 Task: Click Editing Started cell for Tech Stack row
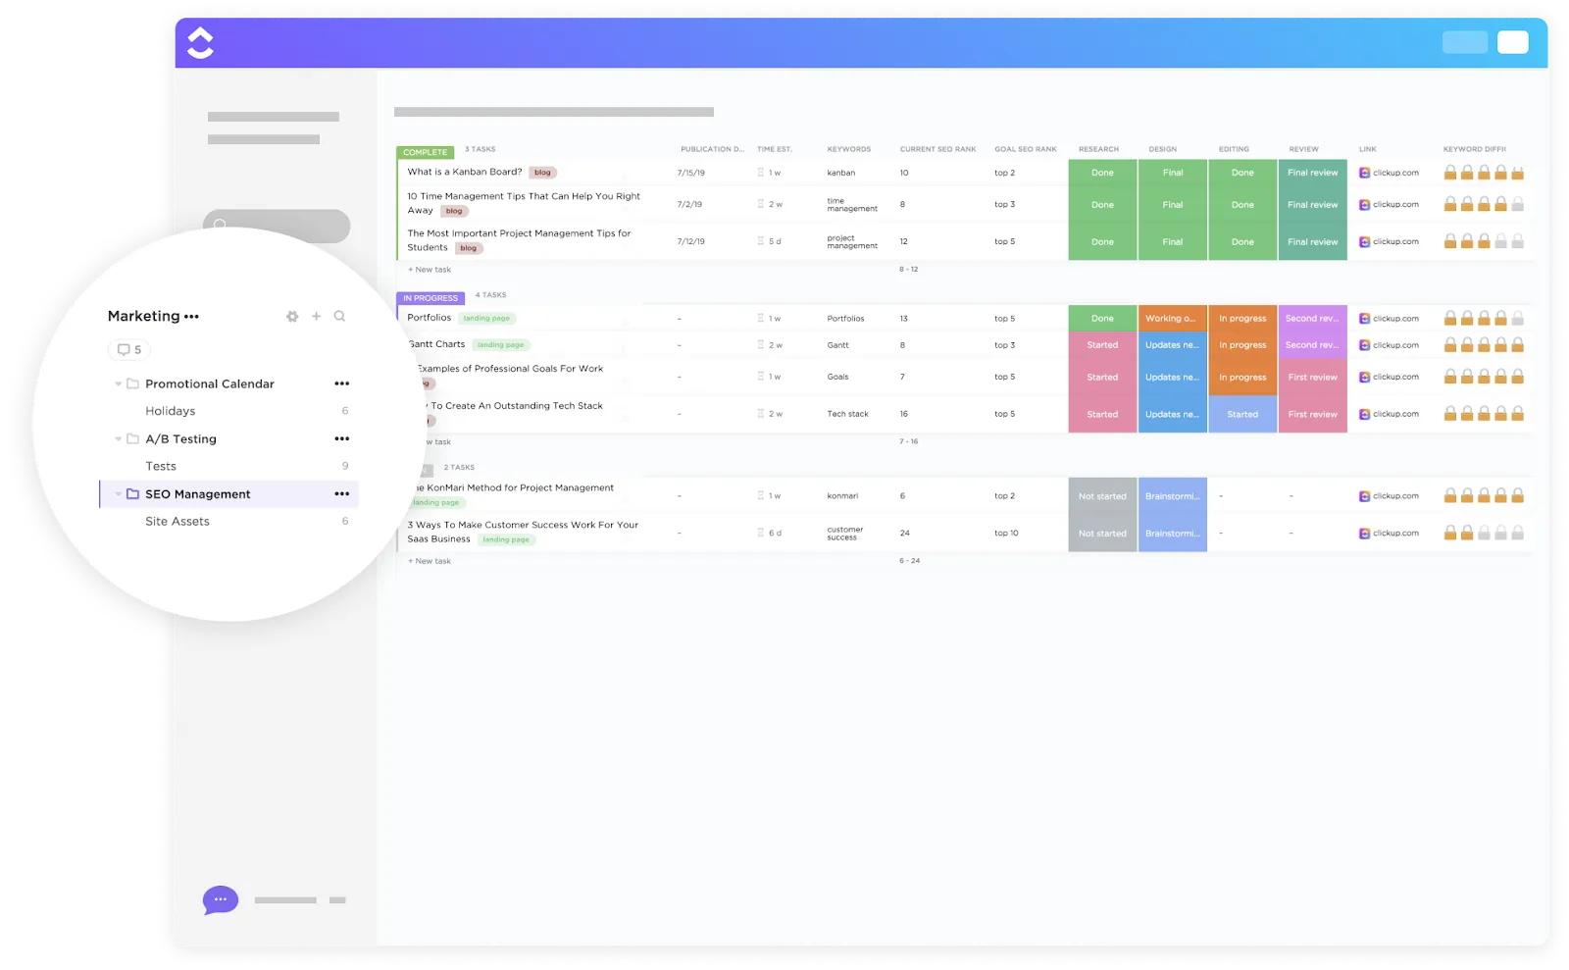point(1242,414)
